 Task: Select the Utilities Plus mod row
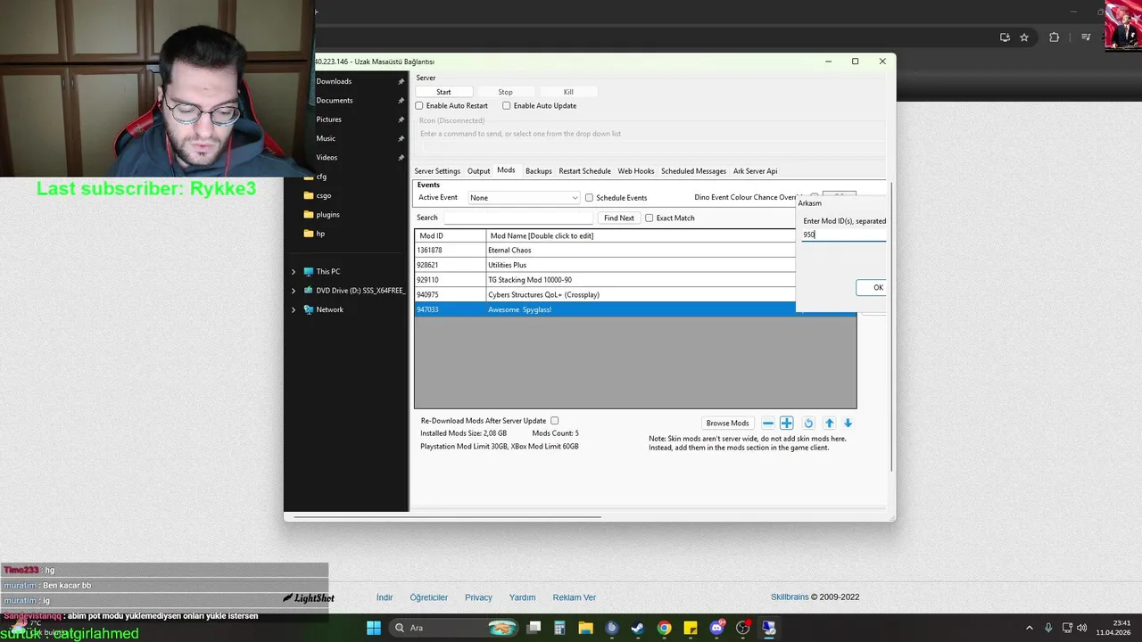coord(605,265)
